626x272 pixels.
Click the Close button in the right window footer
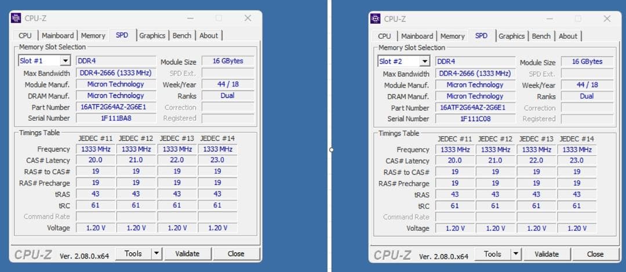click(x=595, y=254)
